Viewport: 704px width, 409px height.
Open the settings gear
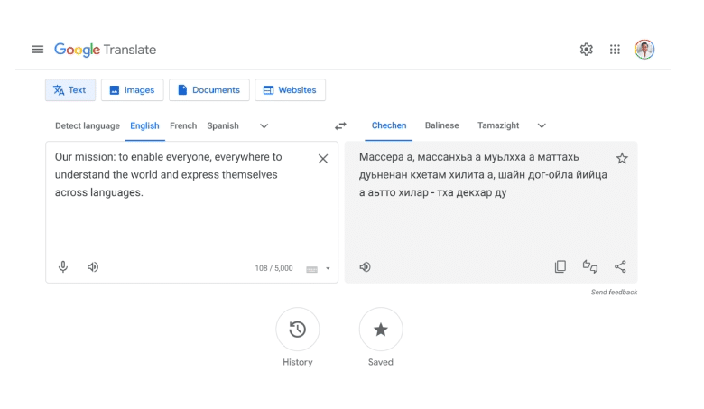pyautogui.click(x=586, y=50)
